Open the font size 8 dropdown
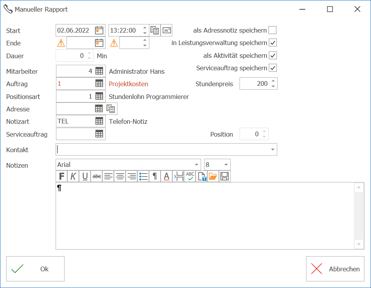This screenshot has height=288, width=371. tap(226, 165)
